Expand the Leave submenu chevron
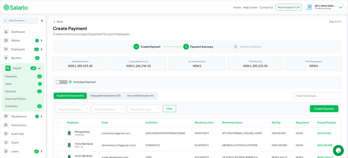 coord(41,151)
